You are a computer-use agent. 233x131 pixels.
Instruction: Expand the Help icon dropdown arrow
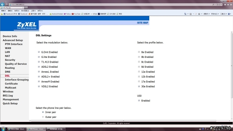point(231,14)
